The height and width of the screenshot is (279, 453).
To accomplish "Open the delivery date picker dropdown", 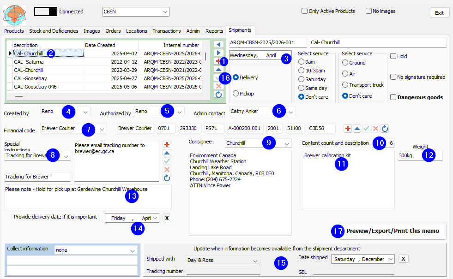I will (x=155, y=218).
